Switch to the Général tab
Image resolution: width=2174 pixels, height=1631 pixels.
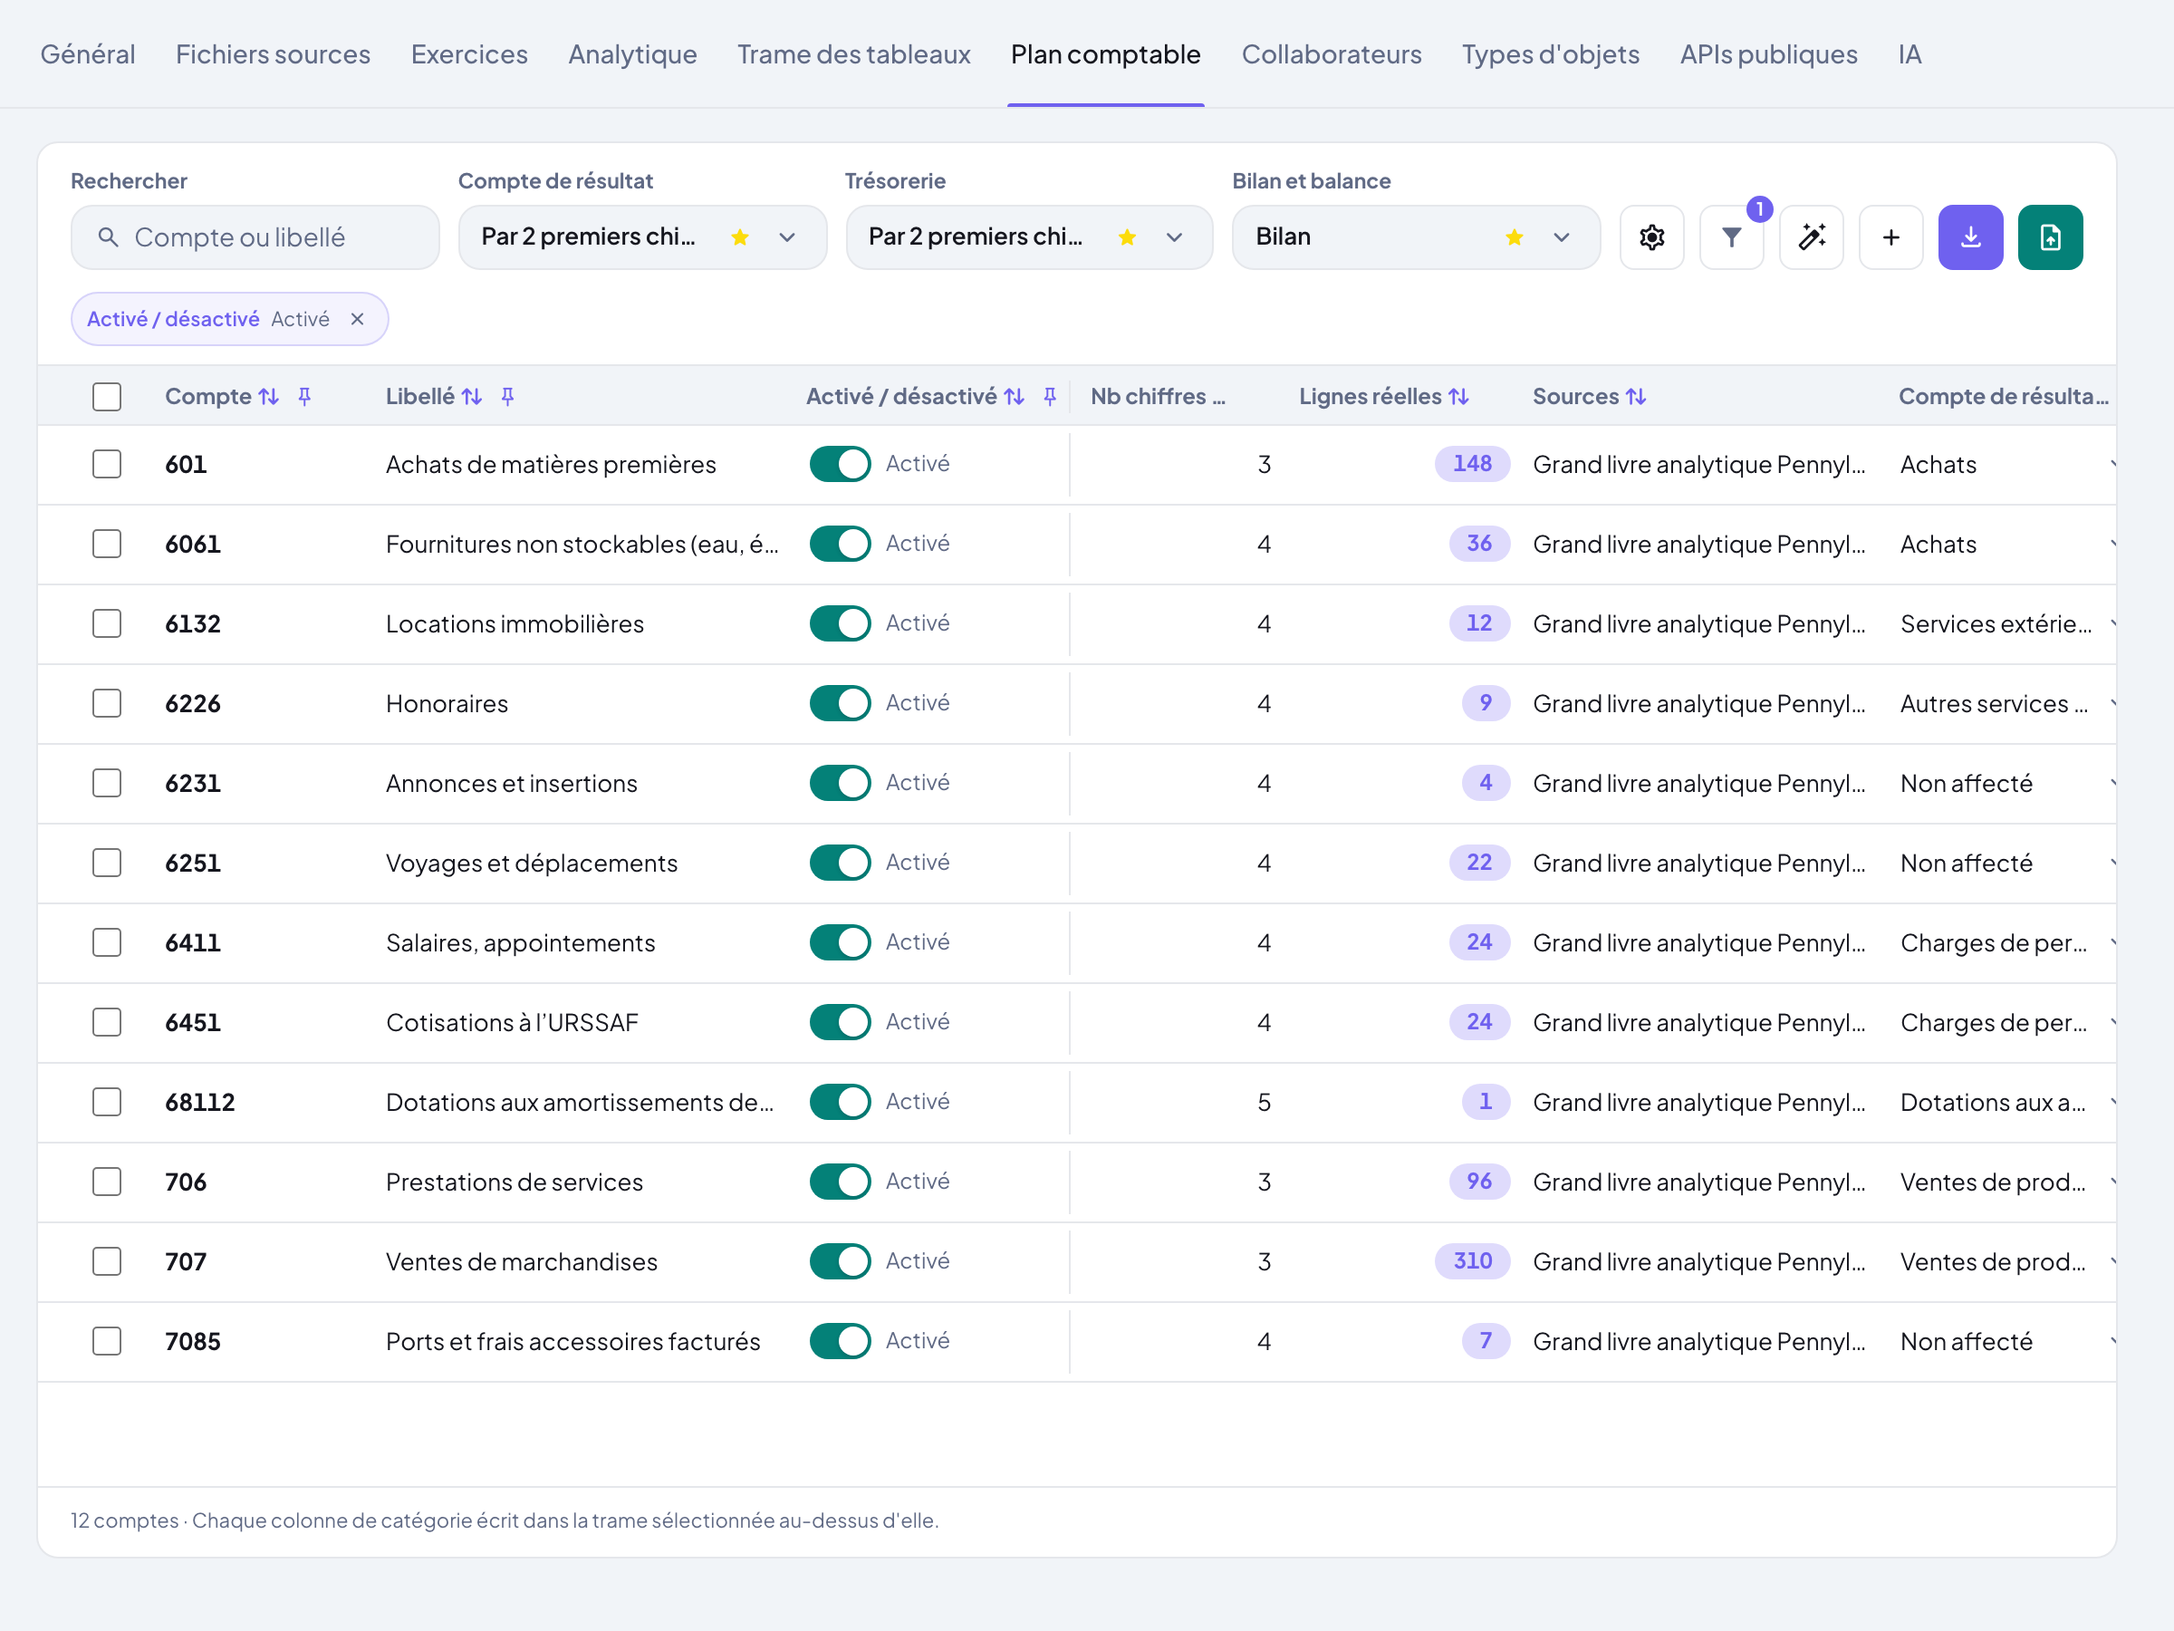coord(88,54)
